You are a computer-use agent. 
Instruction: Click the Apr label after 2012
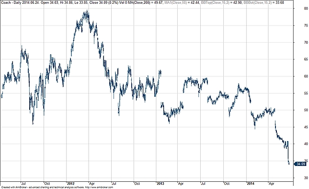click(92, 183)
